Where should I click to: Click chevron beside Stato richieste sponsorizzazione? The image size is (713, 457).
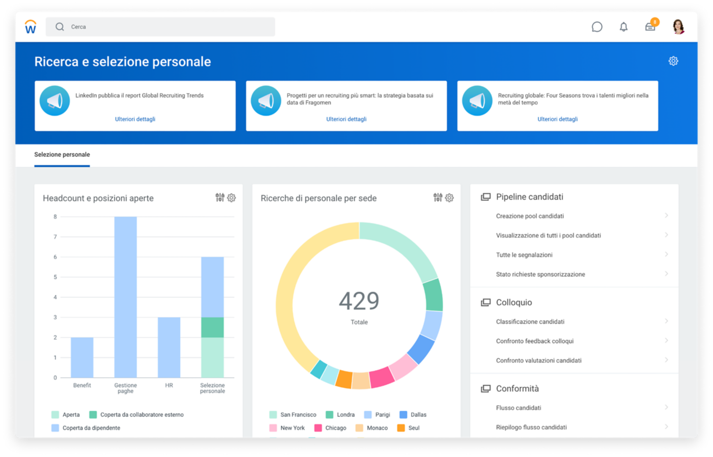666,274
